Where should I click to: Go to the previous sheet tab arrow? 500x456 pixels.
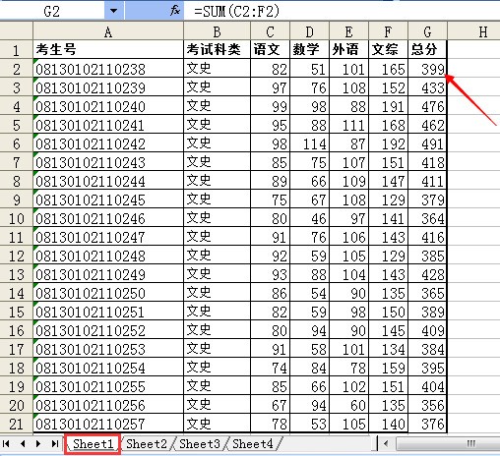[23, 444]
